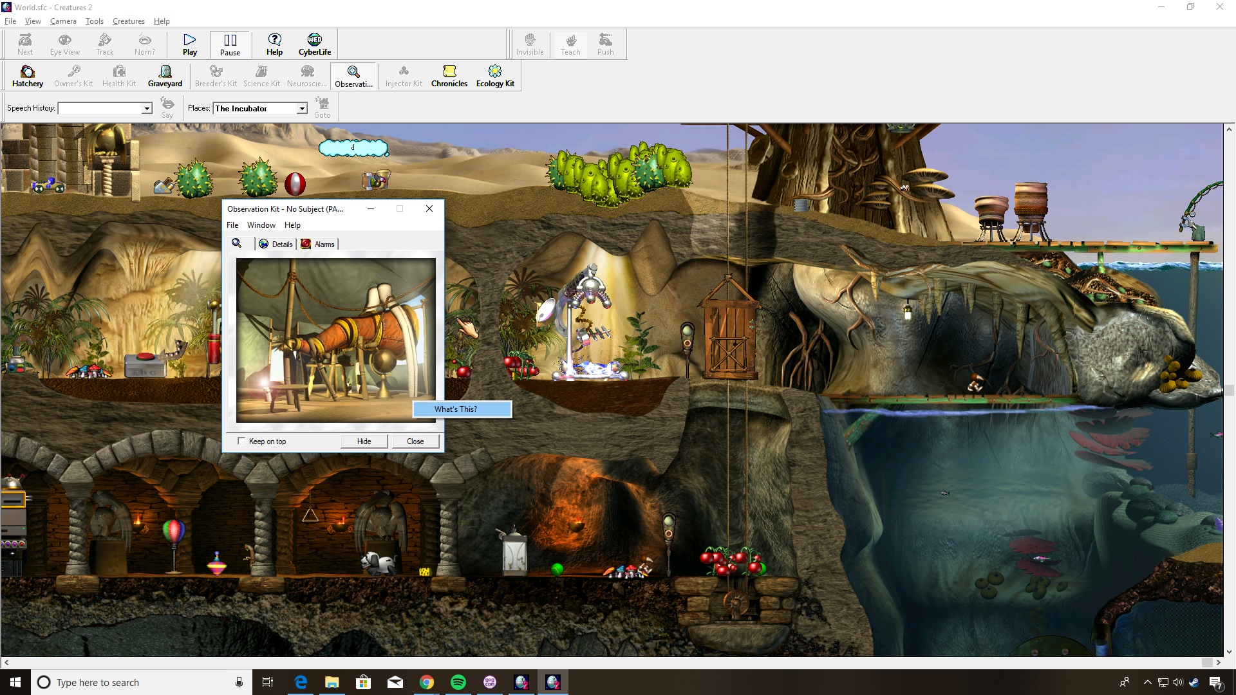The height and width of the screenshot is (695, 1236).
Task: Click the Next creature toolbar icon
Action: (25, 44)
